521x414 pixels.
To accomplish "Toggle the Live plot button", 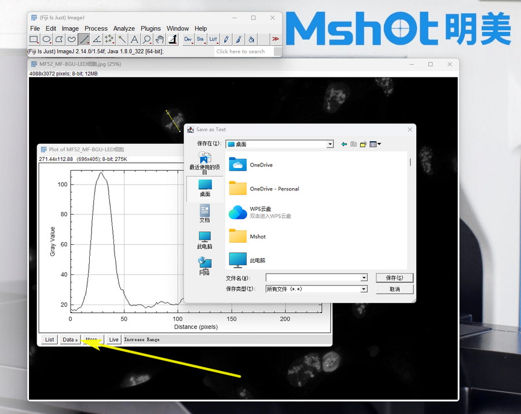I will 113,340.
